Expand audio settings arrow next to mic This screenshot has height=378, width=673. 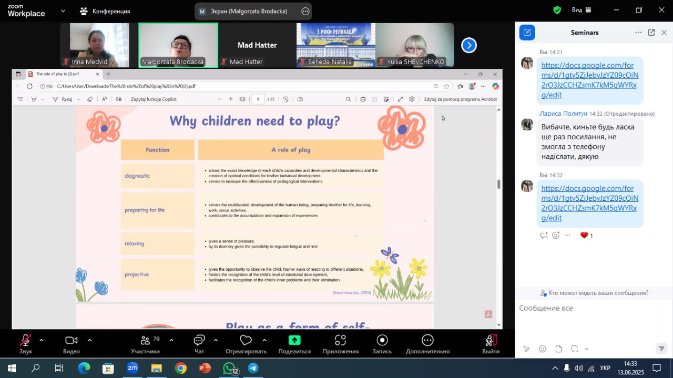click(42, 340)
